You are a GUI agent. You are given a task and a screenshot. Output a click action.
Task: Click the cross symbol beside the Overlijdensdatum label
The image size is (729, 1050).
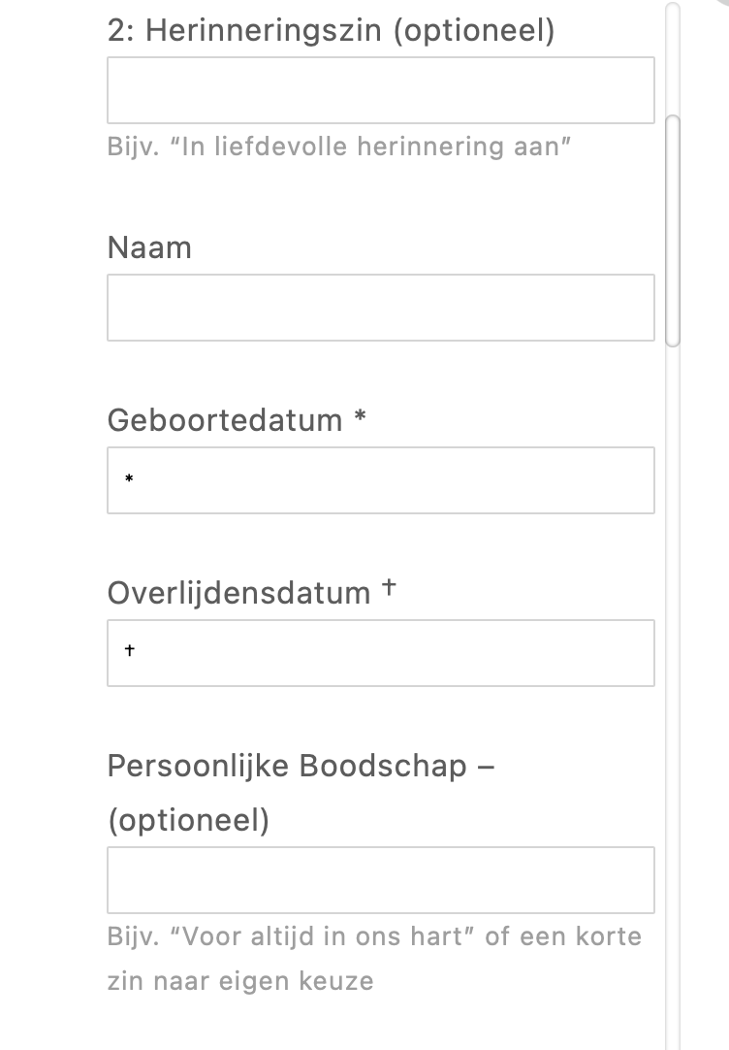point(389,588)
